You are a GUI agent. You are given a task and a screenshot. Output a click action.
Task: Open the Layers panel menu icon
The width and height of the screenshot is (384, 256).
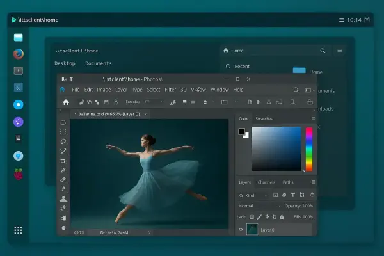click(313, 182)
